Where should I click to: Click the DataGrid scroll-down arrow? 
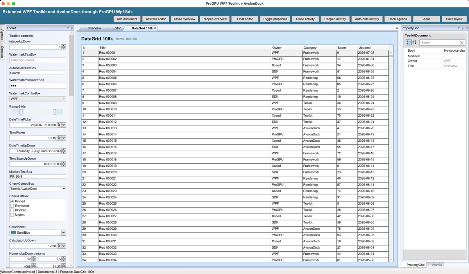391,260
